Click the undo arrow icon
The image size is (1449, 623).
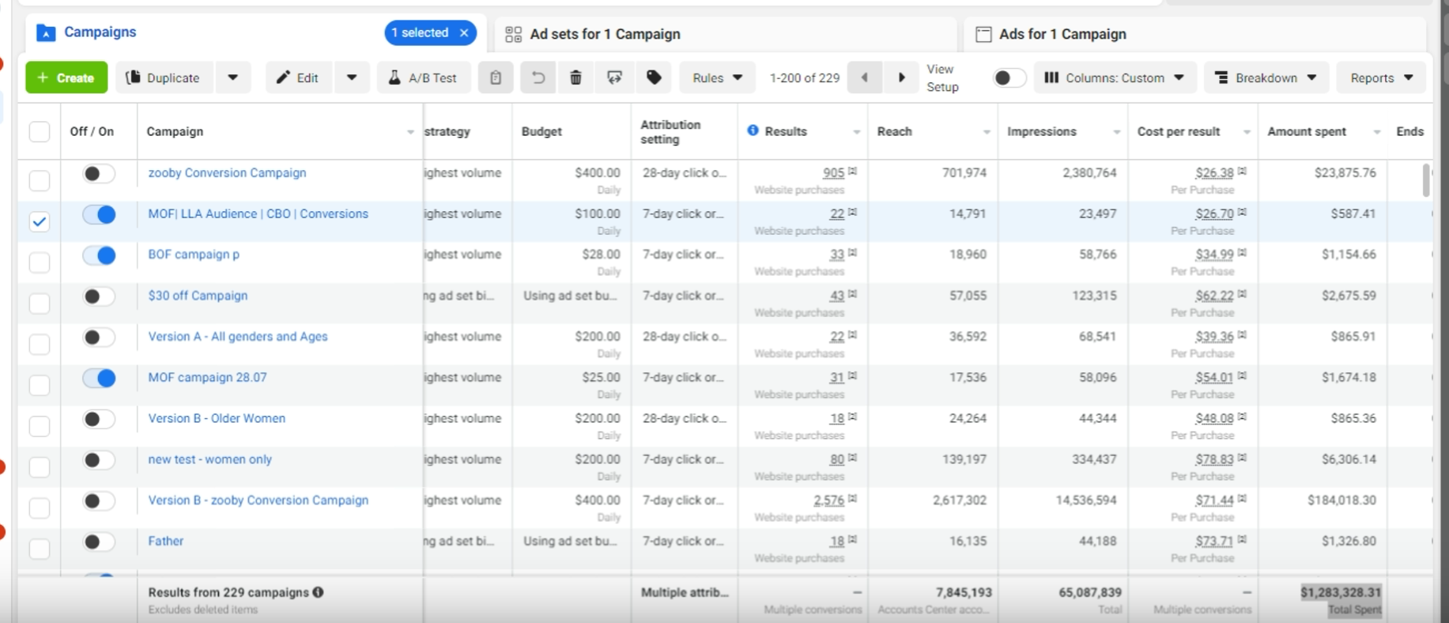point(538,77)
